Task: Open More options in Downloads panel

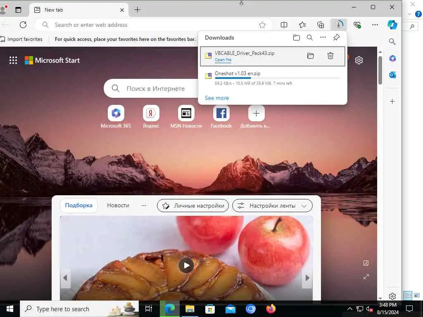Action: (x=323, y=38)
